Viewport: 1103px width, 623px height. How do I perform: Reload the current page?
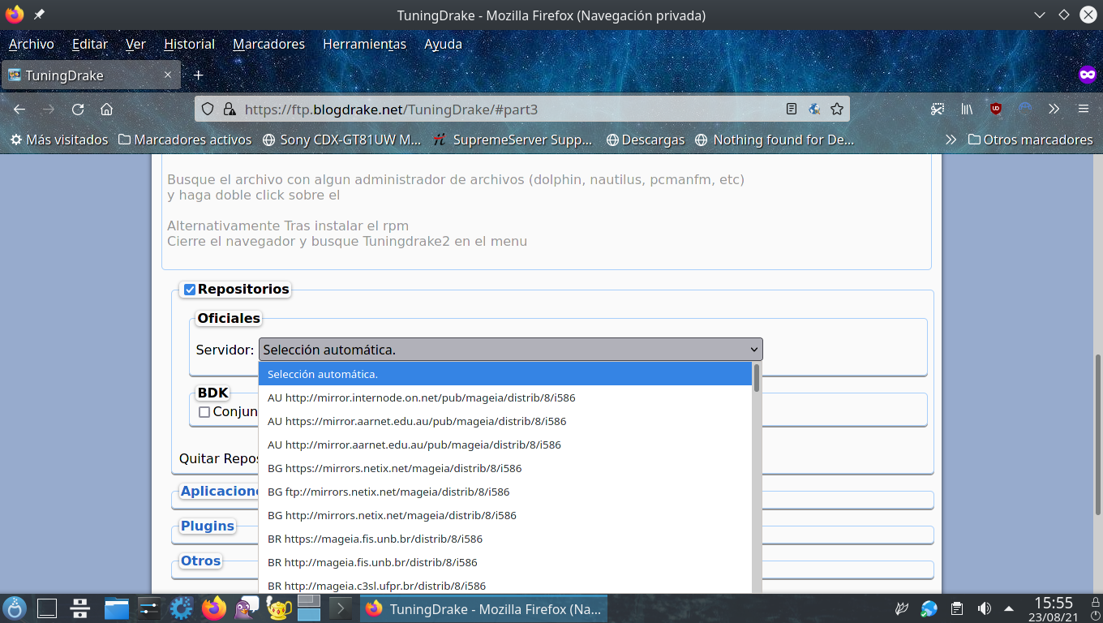pos(78,109)
